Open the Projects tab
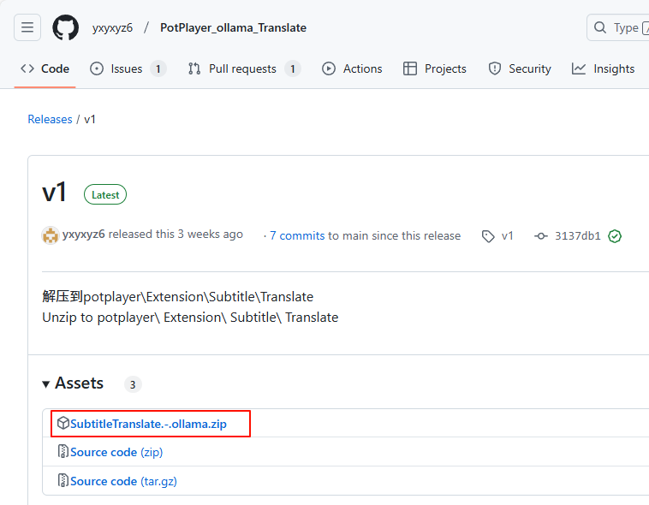This screenshot has height=505, width=649. coord(435,68)
